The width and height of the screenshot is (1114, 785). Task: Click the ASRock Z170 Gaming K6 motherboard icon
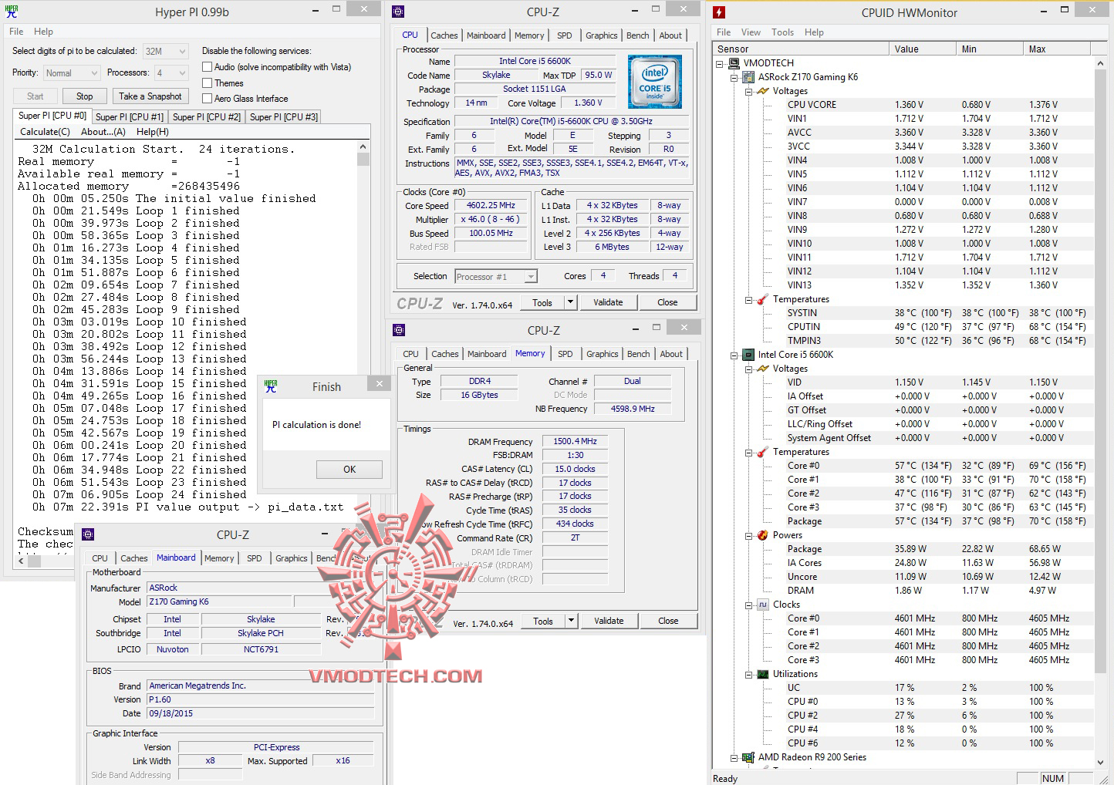coord(748,77)
